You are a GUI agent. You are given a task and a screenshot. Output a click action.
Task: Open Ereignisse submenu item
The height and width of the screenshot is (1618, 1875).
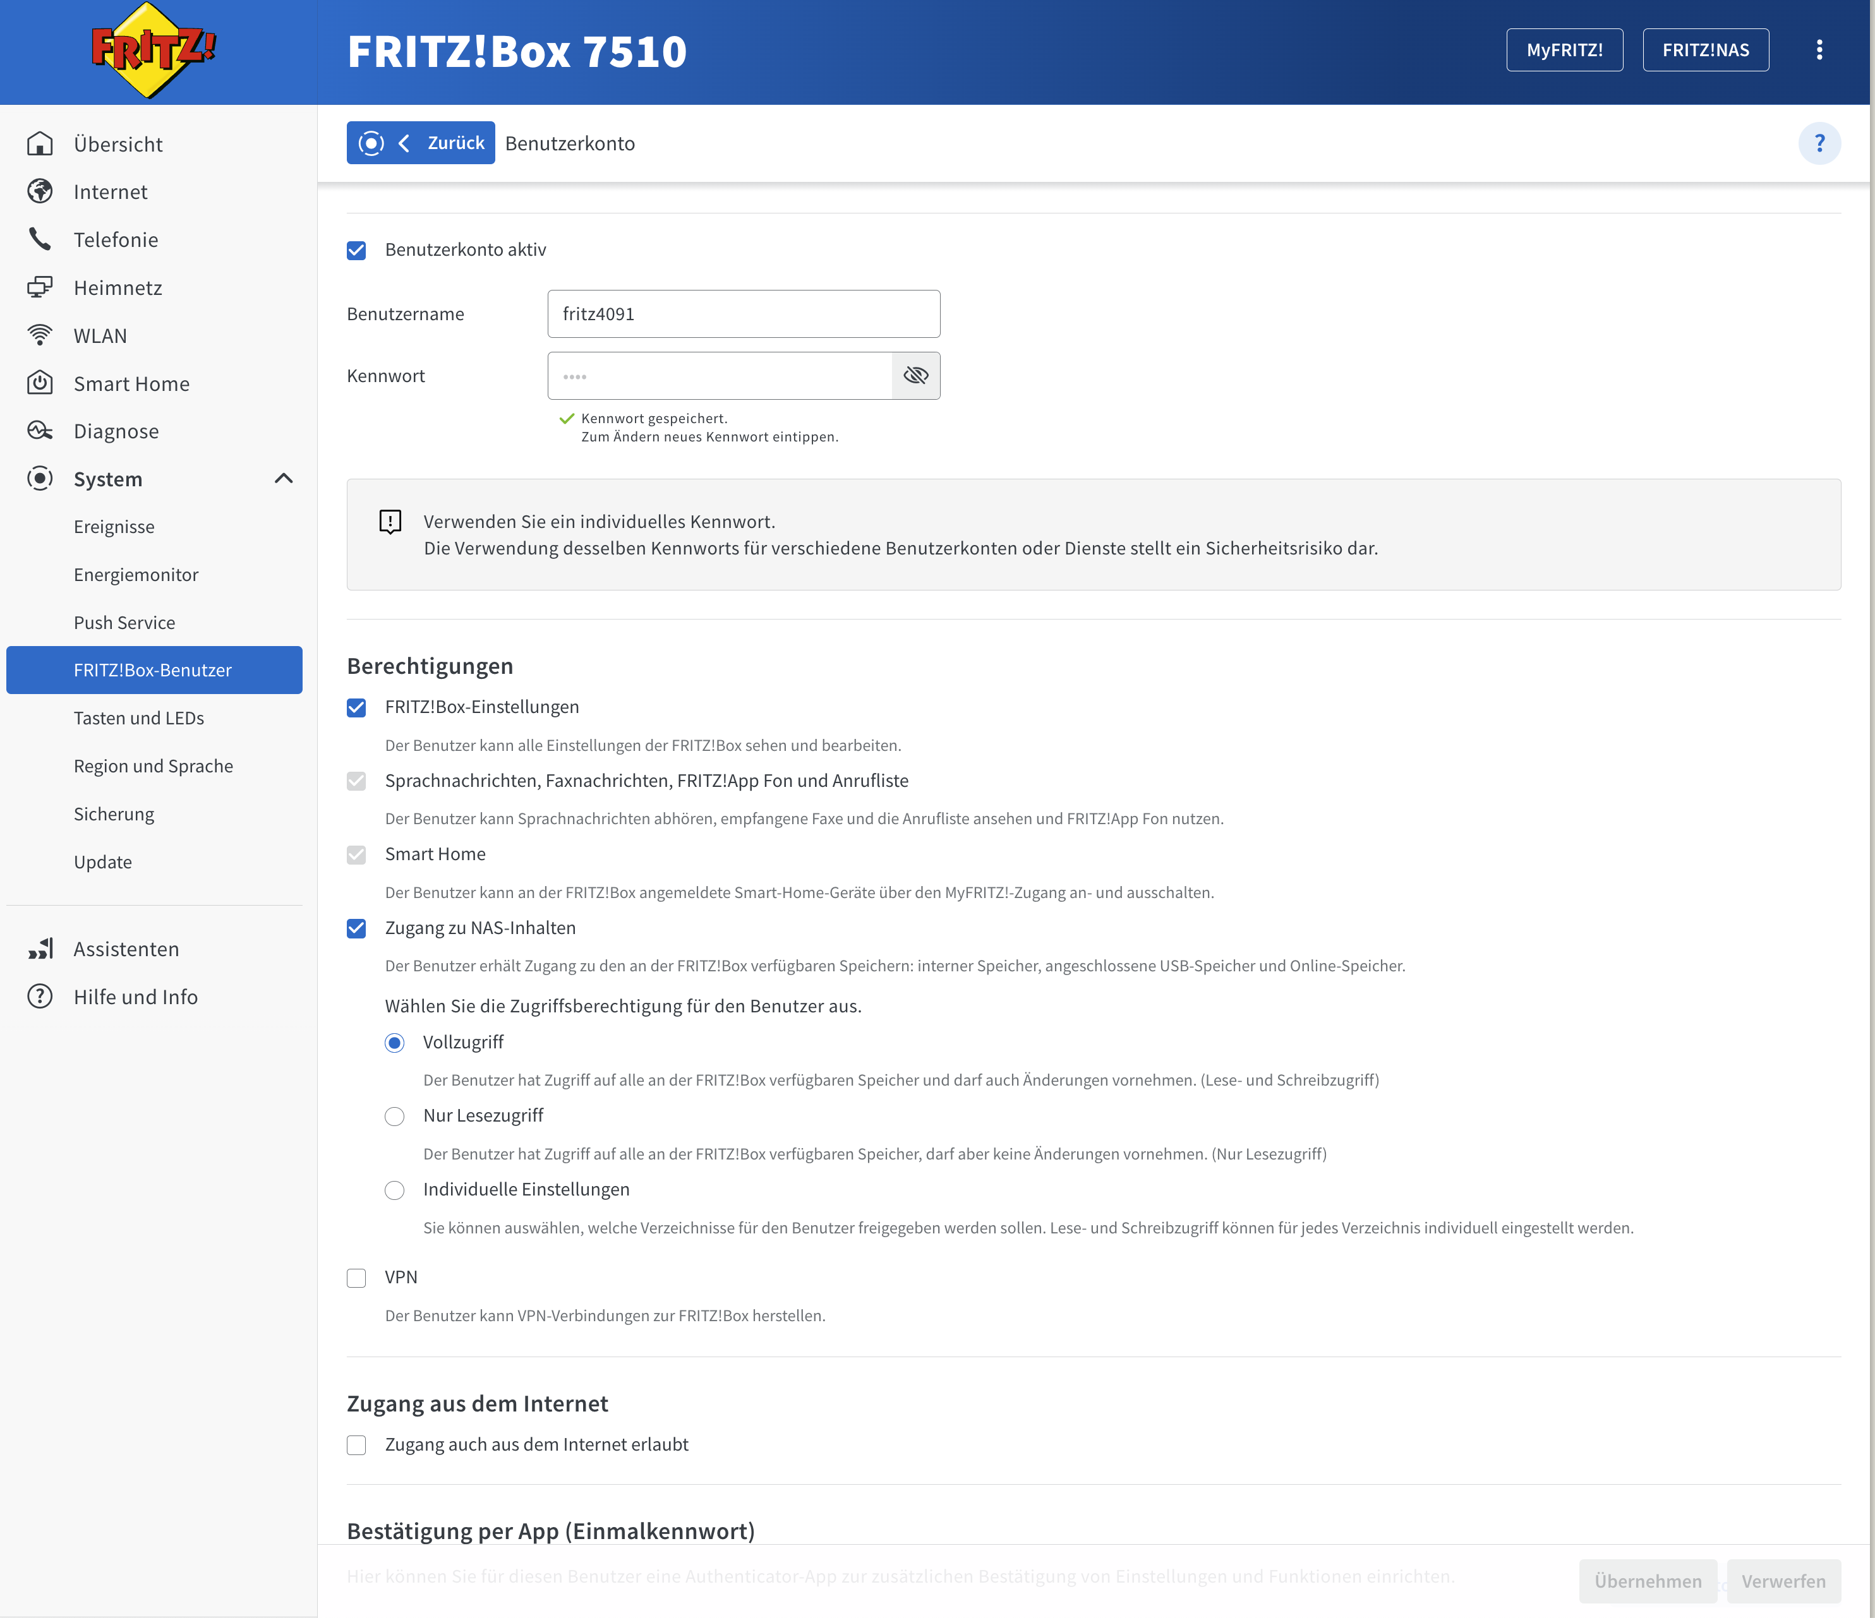click(x=154, y=526)
